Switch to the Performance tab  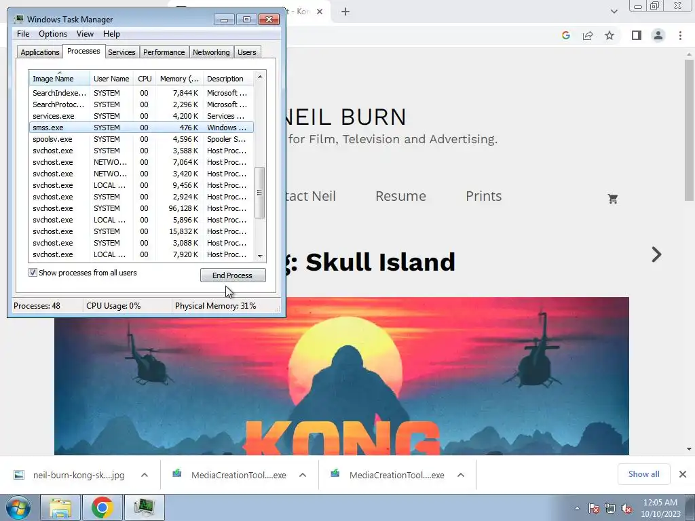pos(164,52)
